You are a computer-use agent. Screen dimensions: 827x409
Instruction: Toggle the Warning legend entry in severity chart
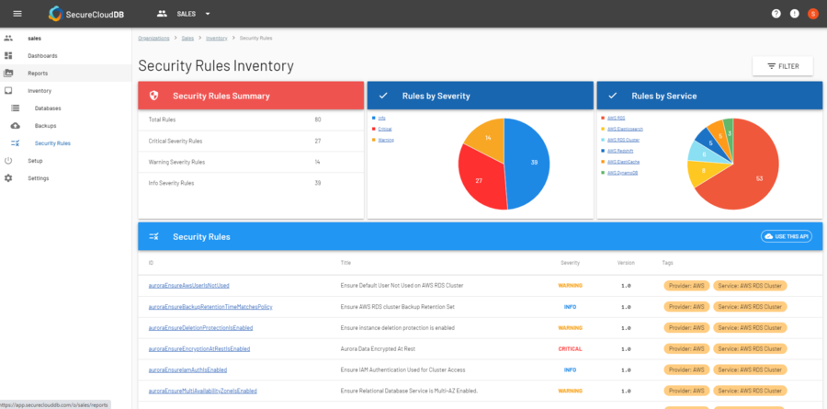click(385, 140)
